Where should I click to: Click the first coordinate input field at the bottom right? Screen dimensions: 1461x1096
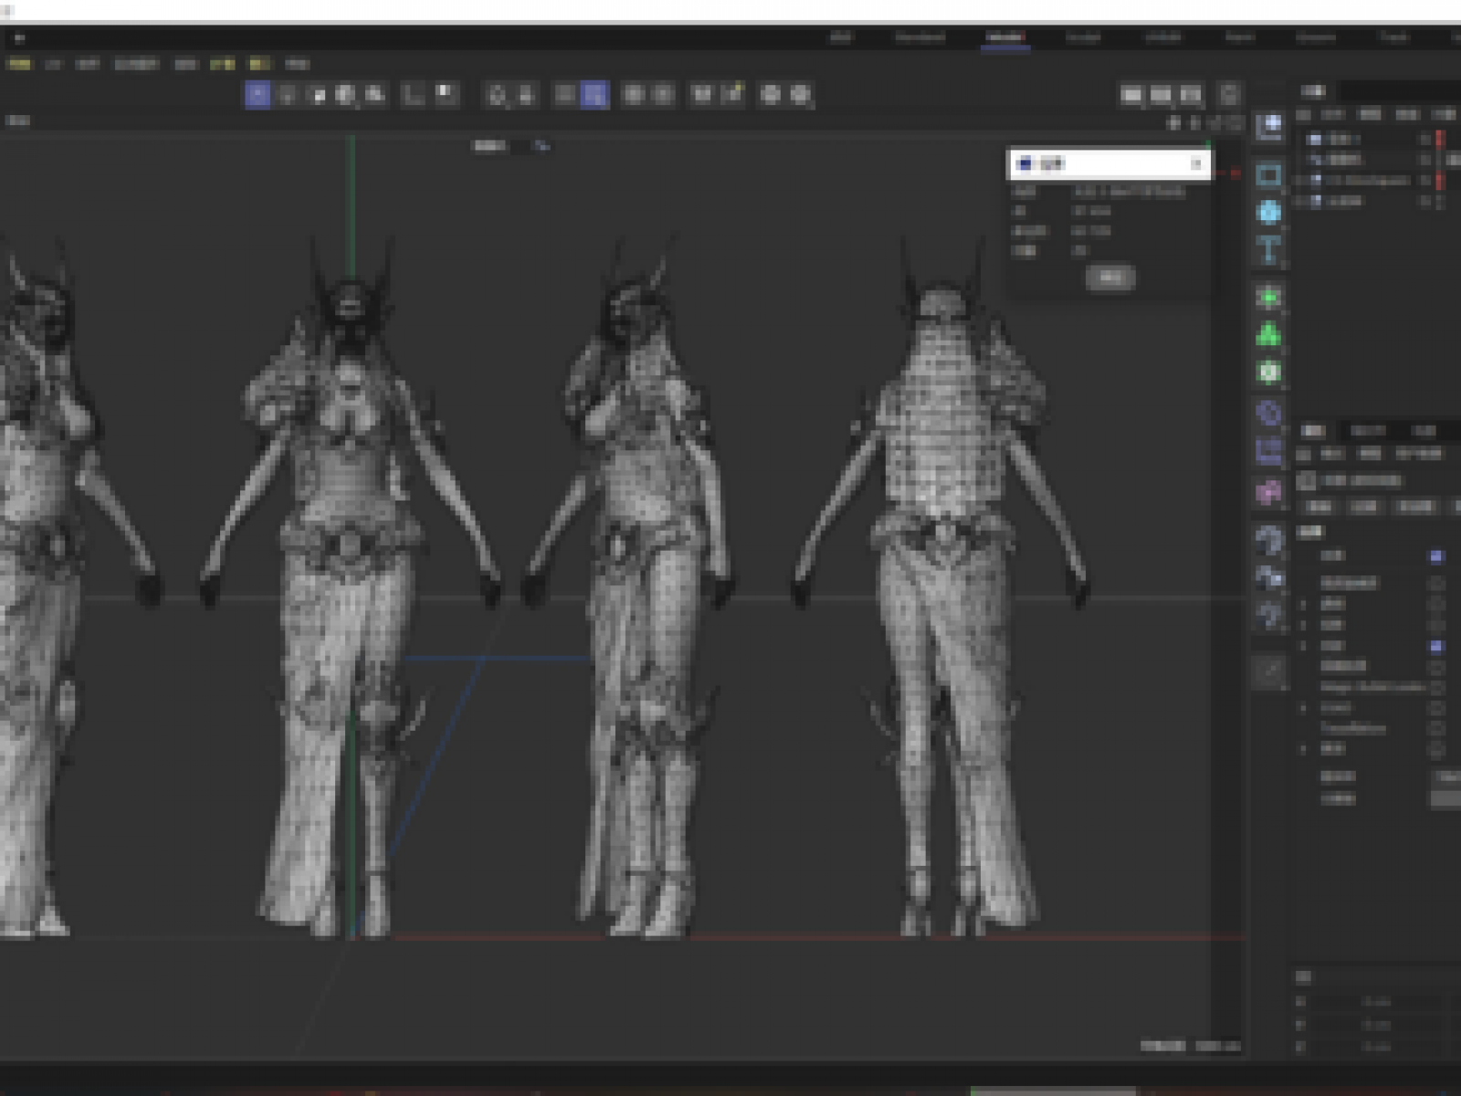click(1377, 1002)
